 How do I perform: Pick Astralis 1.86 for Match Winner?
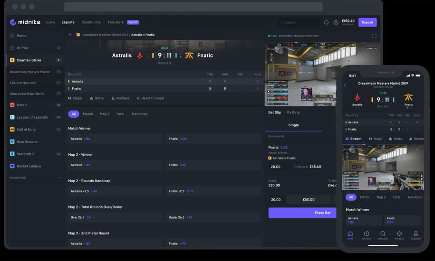115,139
